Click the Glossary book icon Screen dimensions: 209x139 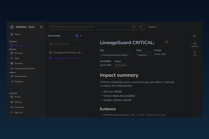[12, 53]
